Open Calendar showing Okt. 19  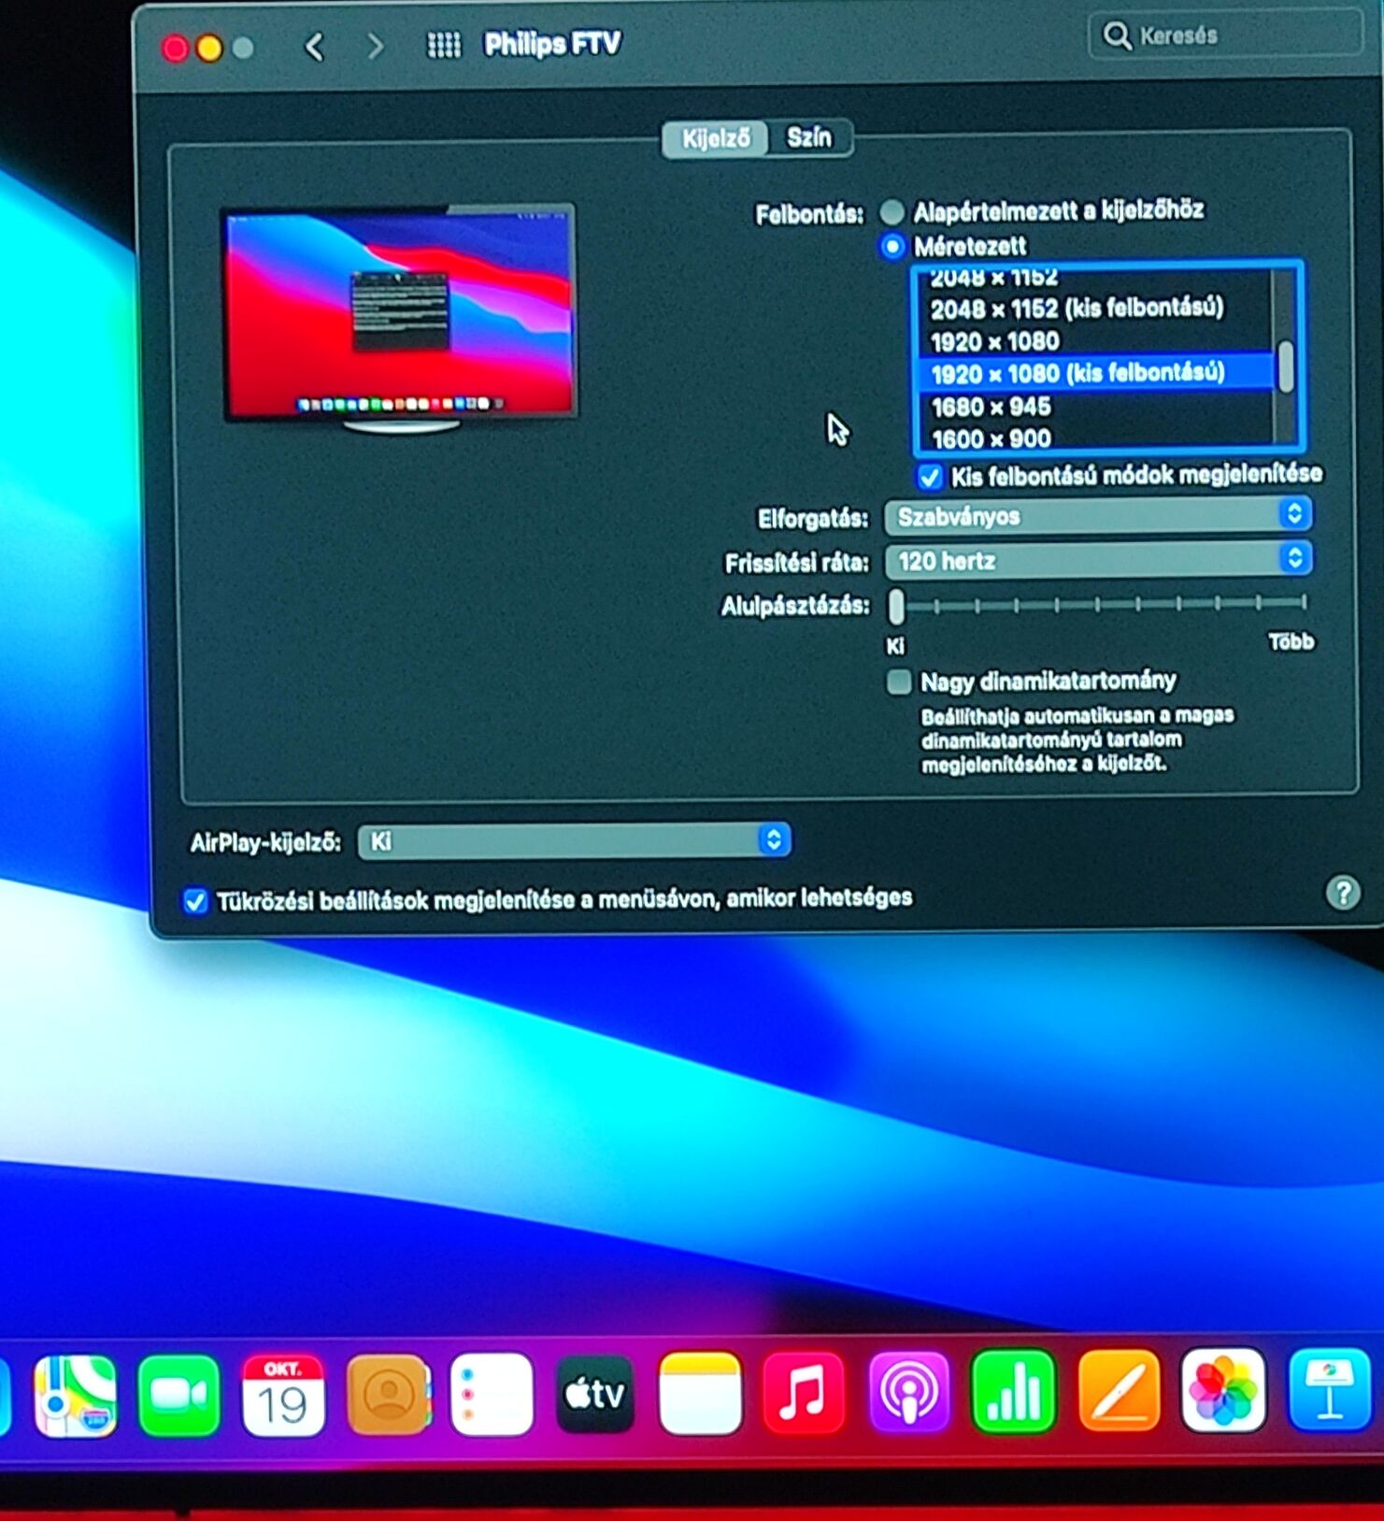click(x=283, y=1395)
